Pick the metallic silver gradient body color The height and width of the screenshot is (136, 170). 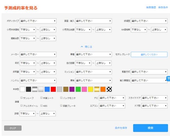[35, 89]
